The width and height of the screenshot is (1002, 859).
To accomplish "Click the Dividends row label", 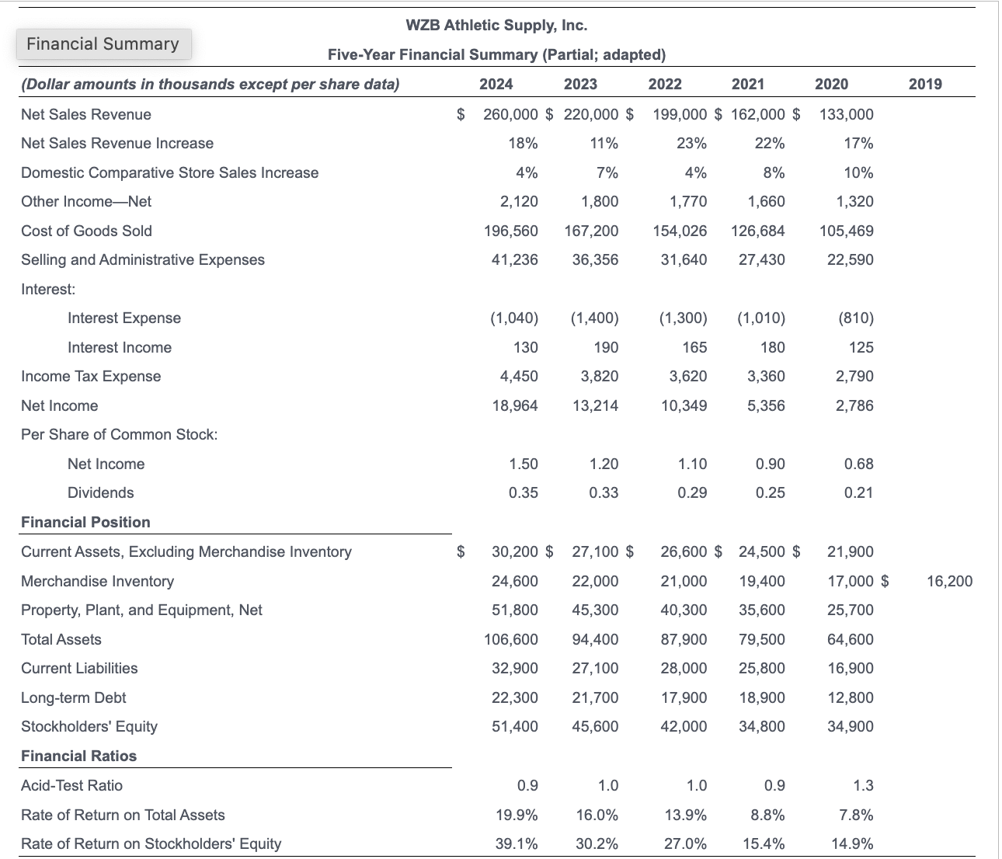I will pyautogui.click(x=101, y=492).
